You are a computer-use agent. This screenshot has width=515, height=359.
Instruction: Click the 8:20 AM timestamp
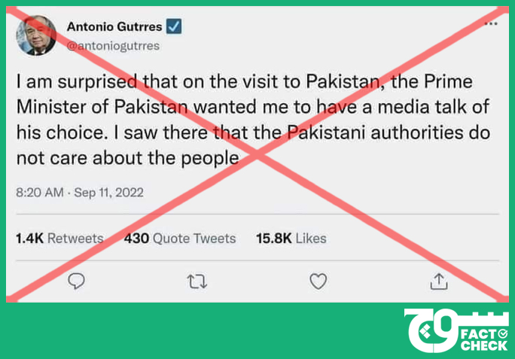(40, 193)
